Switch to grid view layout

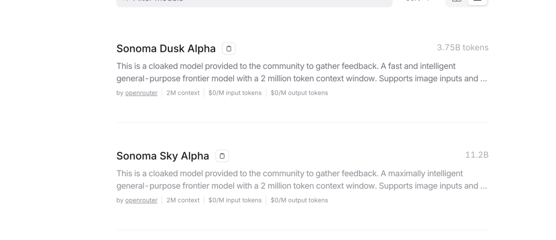coord(457,2)
